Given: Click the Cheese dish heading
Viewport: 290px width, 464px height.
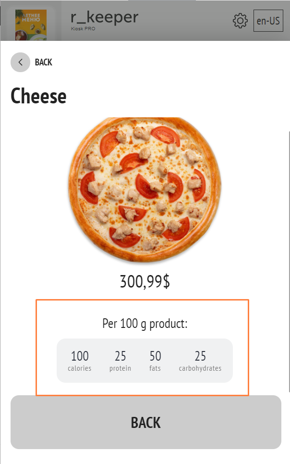Looking at the screenshot, I should coord(38,96).
